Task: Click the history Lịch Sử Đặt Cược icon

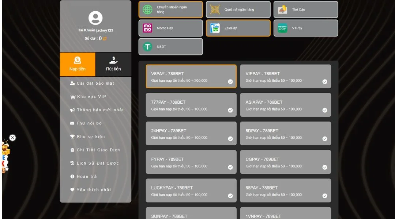Action: (x=72, y=163)
